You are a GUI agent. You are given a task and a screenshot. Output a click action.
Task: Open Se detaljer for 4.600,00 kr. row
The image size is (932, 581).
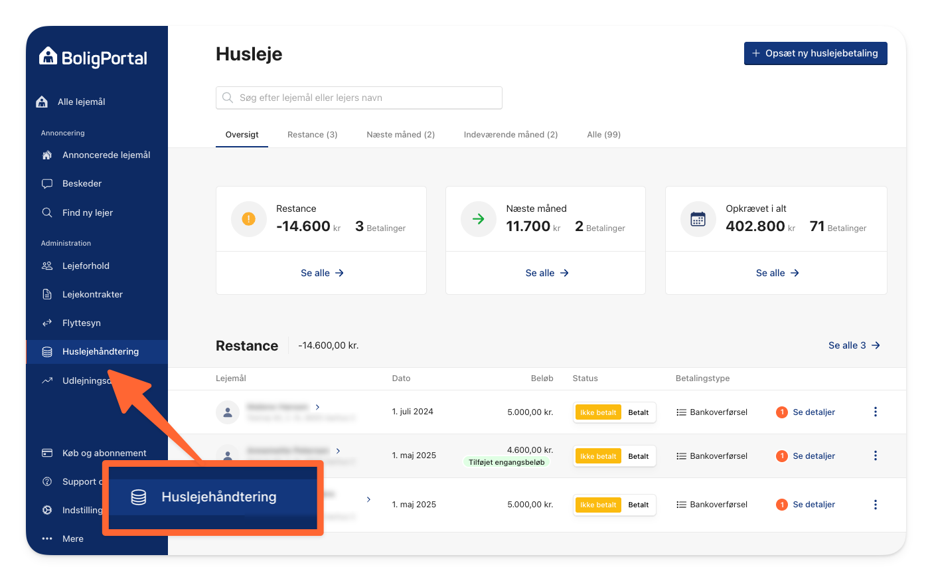[814, 456]
